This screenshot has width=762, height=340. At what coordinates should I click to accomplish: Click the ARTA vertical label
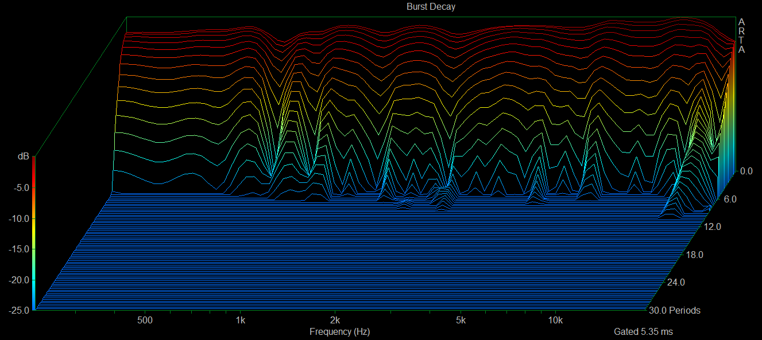(741, 36)
